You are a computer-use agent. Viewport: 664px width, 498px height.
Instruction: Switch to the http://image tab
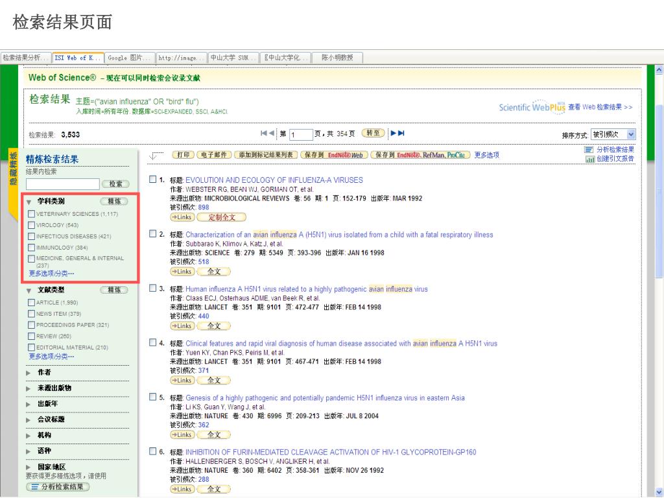click(x=182, y=58)
